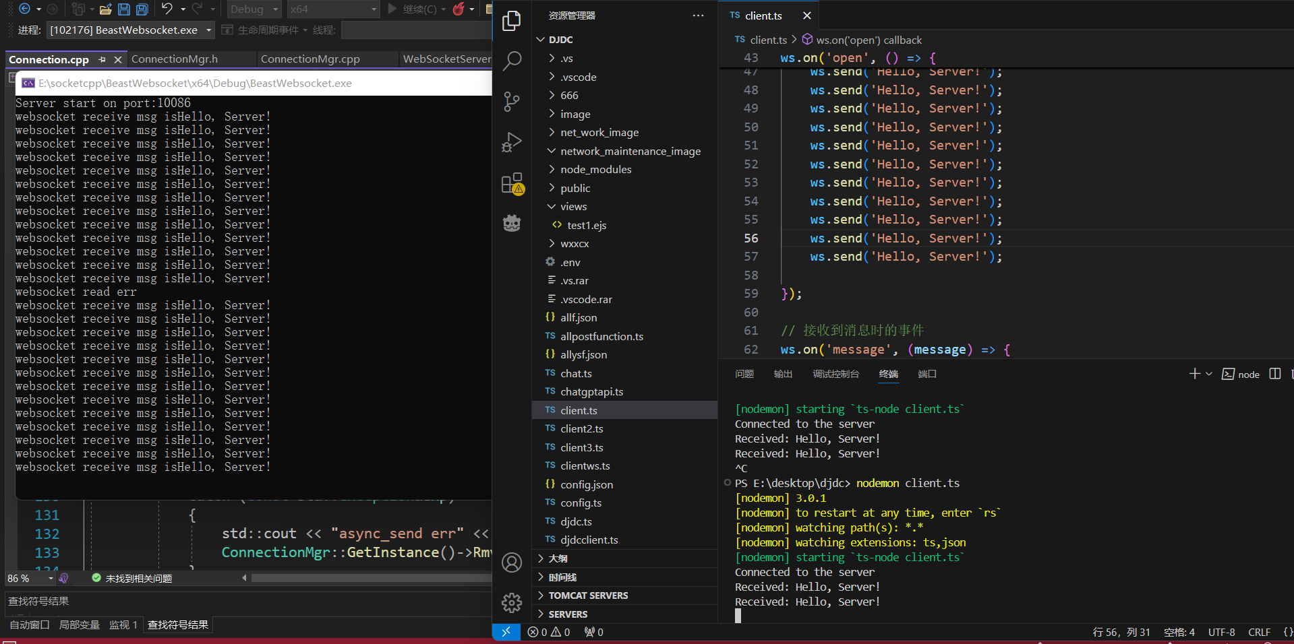Open Source Control view in activity bar
1294x644 pixels.
[x=512, y=102]
